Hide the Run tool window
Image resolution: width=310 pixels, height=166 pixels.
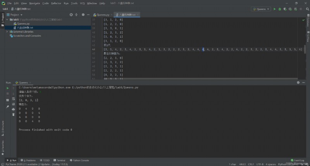pos(303,82)
